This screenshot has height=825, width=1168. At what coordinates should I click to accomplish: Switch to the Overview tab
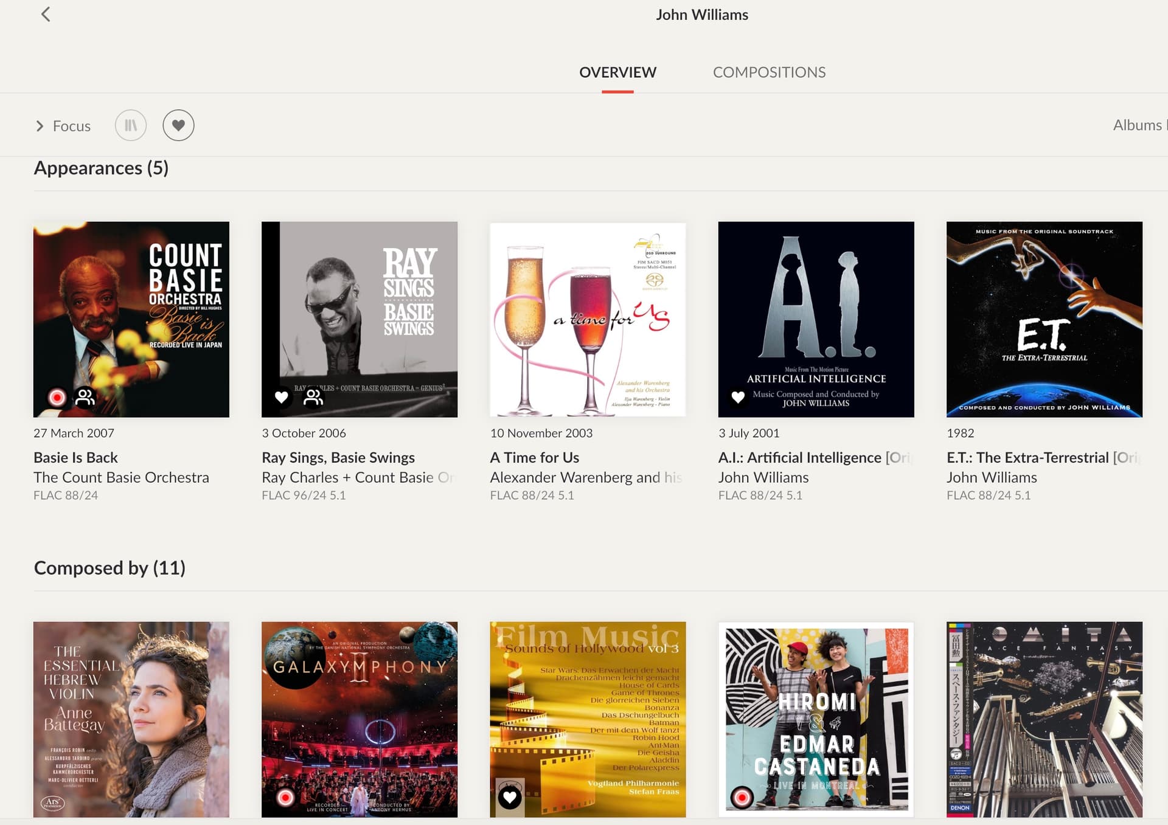(617, 72)
